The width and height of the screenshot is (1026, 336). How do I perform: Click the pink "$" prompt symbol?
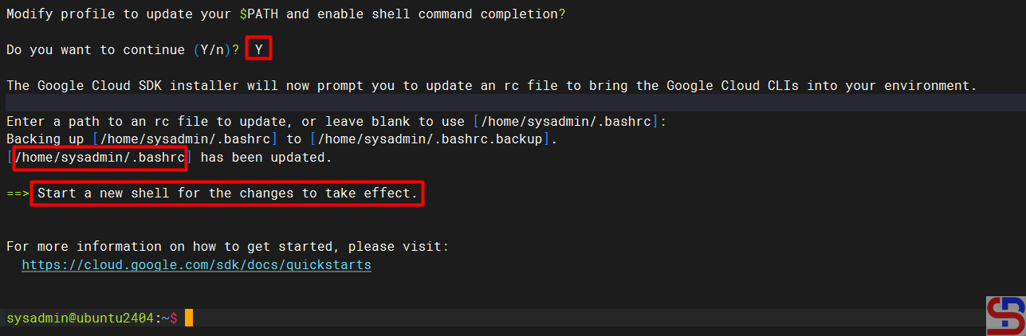pos(173,318)
